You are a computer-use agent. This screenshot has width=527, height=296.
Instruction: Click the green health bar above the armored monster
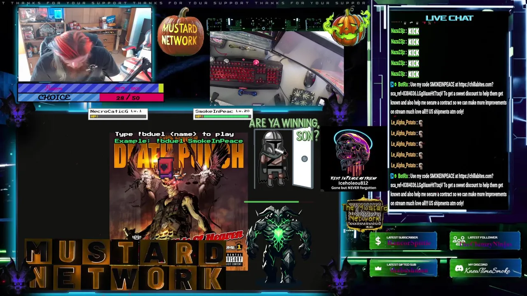point(271,202)
